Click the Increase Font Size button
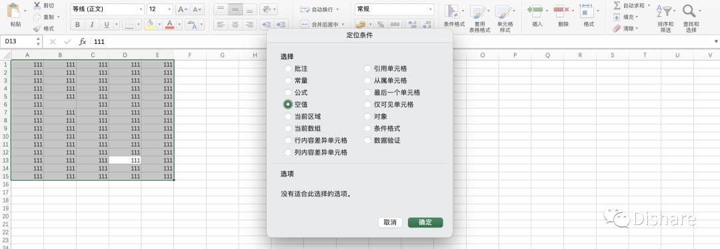Screen dimensions: 720x249 182,9
